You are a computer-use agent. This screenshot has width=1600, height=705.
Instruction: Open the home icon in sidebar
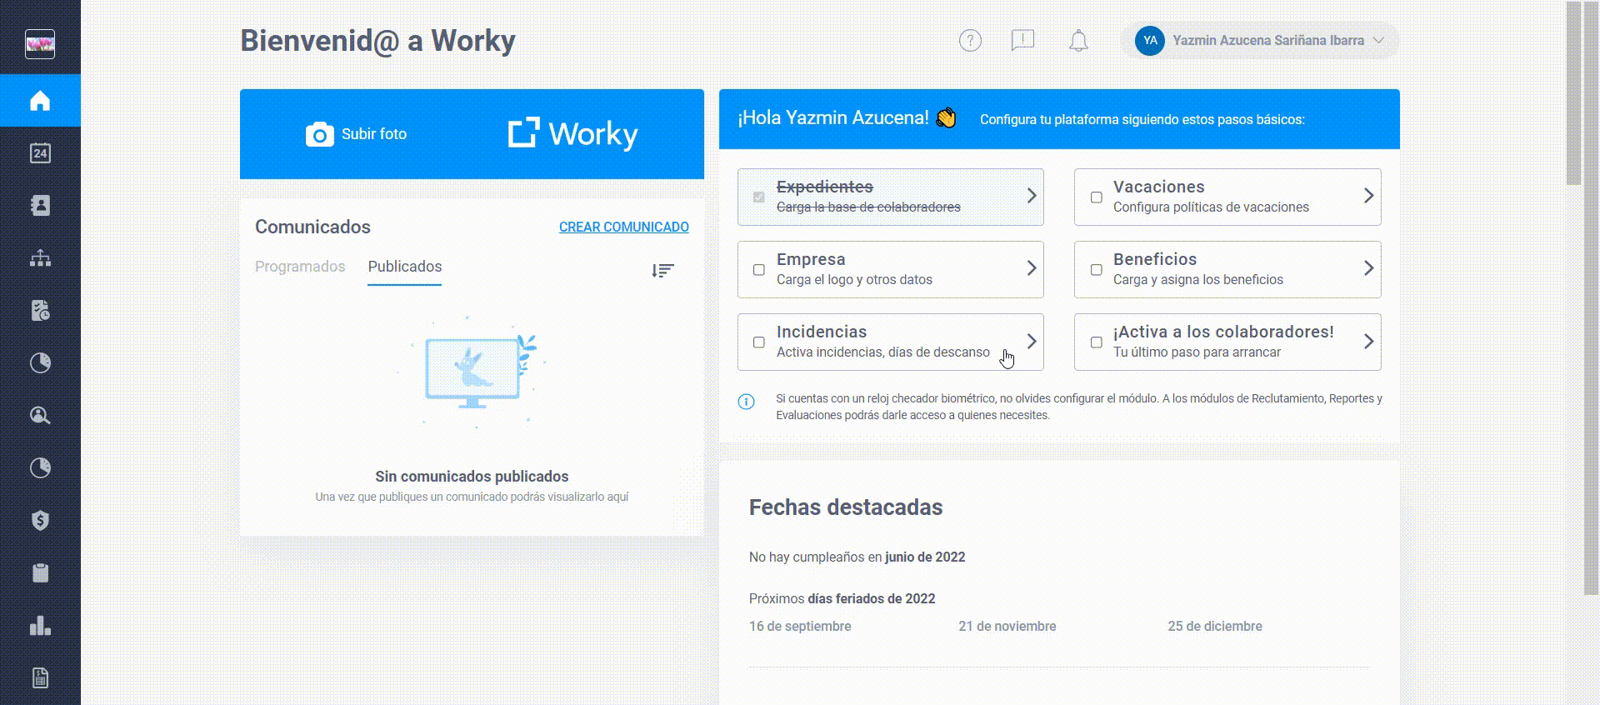[40, 101]
